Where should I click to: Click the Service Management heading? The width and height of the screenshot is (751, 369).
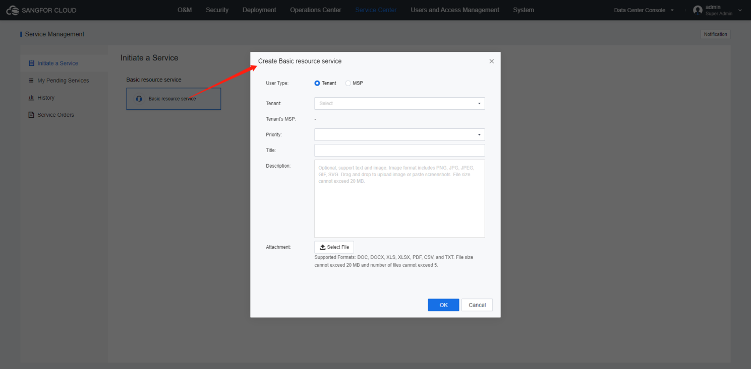[x=54, y=34]
